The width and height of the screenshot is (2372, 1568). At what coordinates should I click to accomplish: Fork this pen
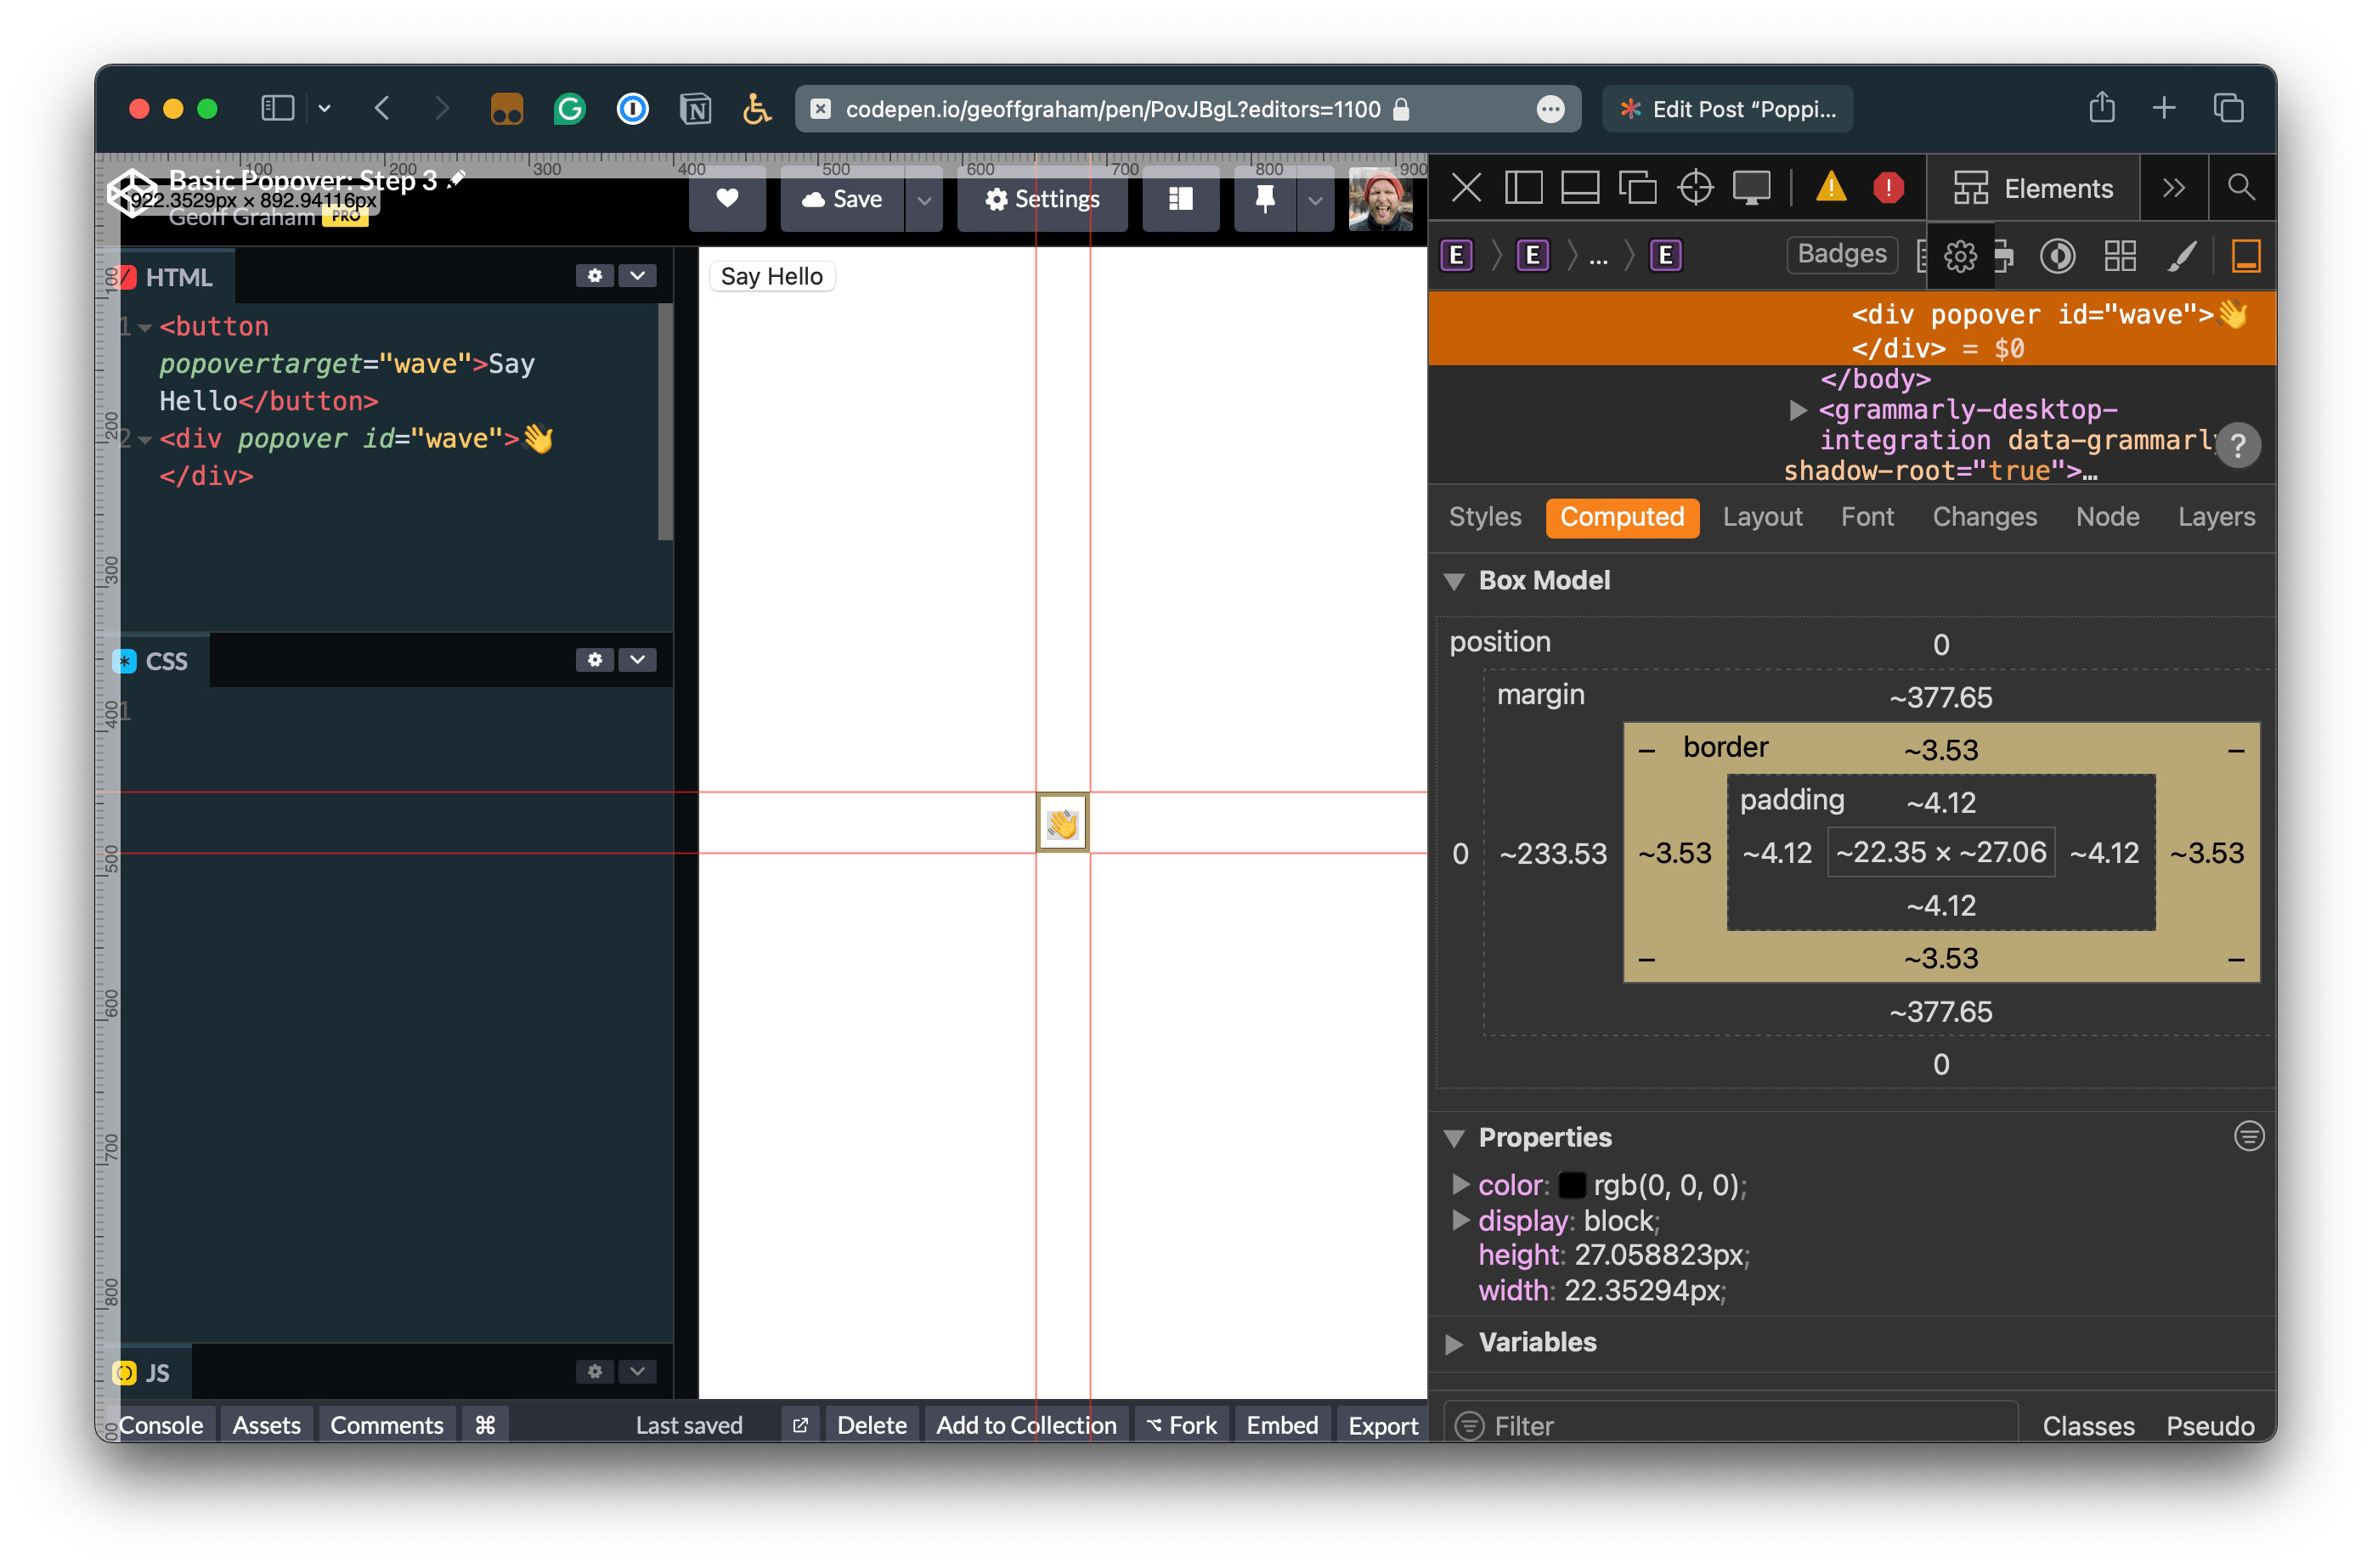(x=1181, y=1425)
